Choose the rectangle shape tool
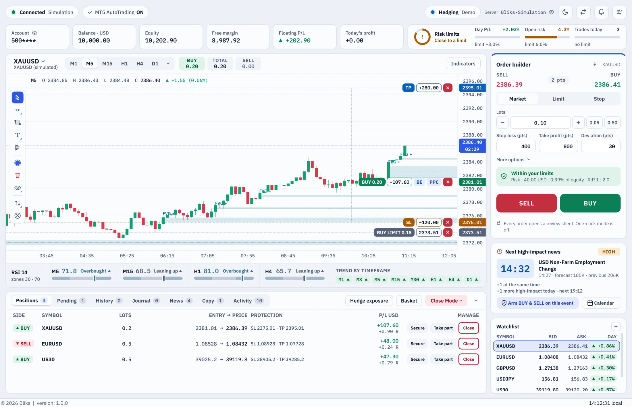The width and height of the screenshot is (632, 407). pos(18,123)
